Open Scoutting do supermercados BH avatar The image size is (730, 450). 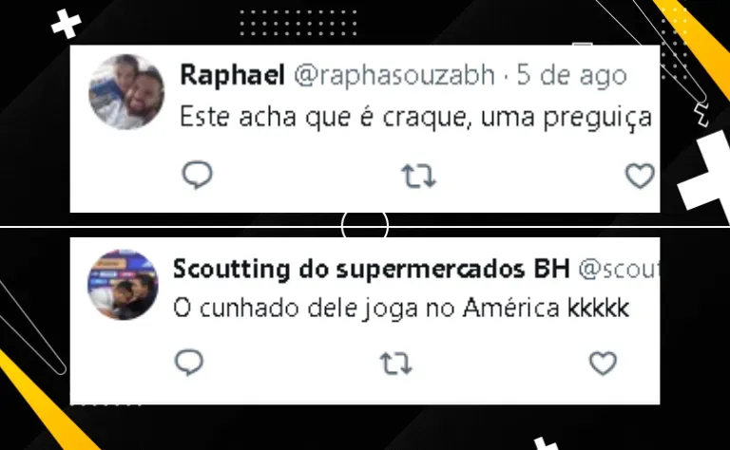(123, 285)
